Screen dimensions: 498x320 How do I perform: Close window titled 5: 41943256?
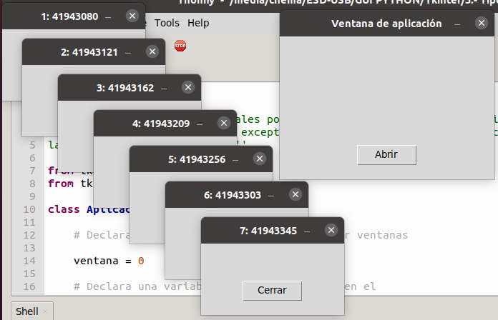[x=260, y=159]
